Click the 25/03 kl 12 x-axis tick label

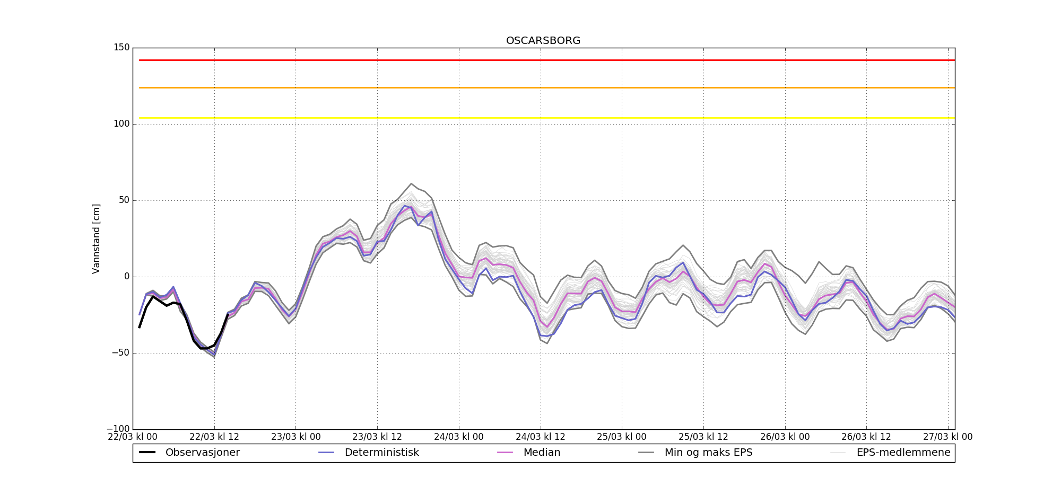(x=703, y=437)
